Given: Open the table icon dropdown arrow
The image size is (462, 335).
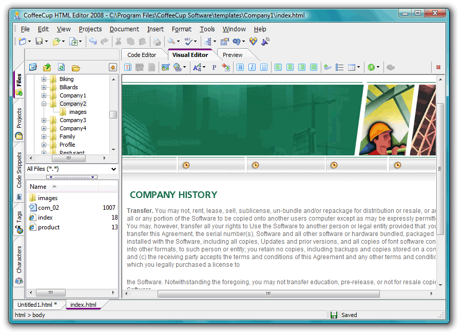Looking at the screenshot, I should (x=359, y=67).
